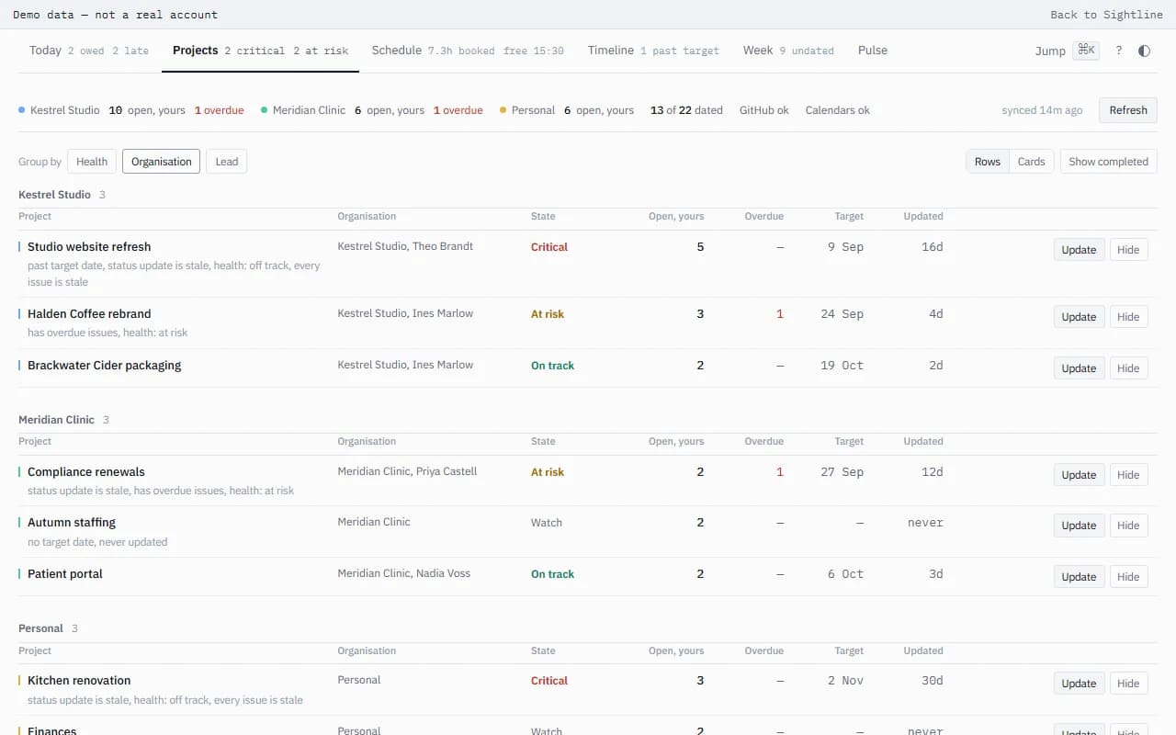Click the GitHub ok status

point(764,110)
